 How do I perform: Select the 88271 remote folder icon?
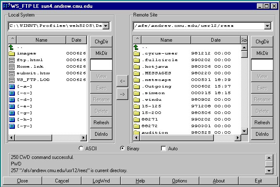click(136, 119)
